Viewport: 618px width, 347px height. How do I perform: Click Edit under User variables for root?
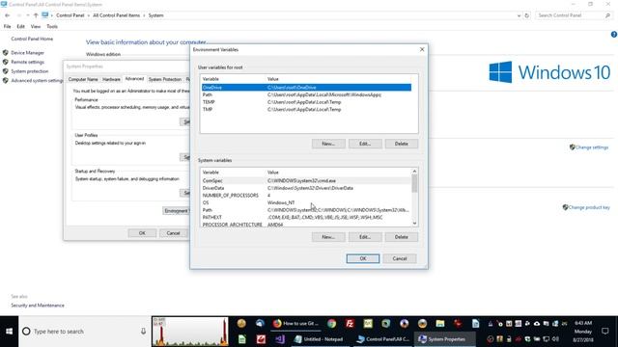click(365, 144)
